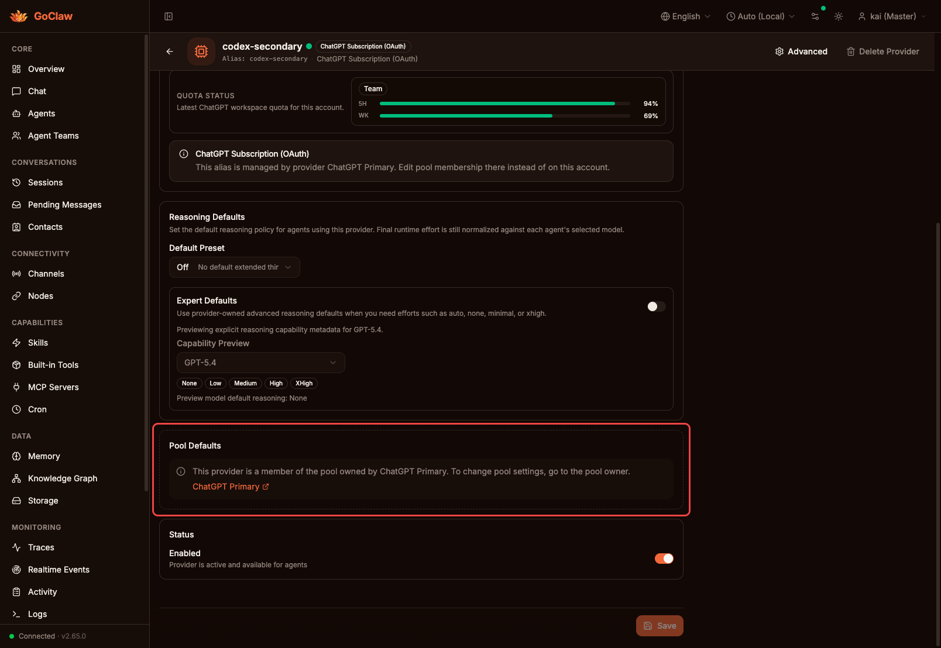Go to the Chat page
Screen dimensions: 941x648
coord(73,91)
